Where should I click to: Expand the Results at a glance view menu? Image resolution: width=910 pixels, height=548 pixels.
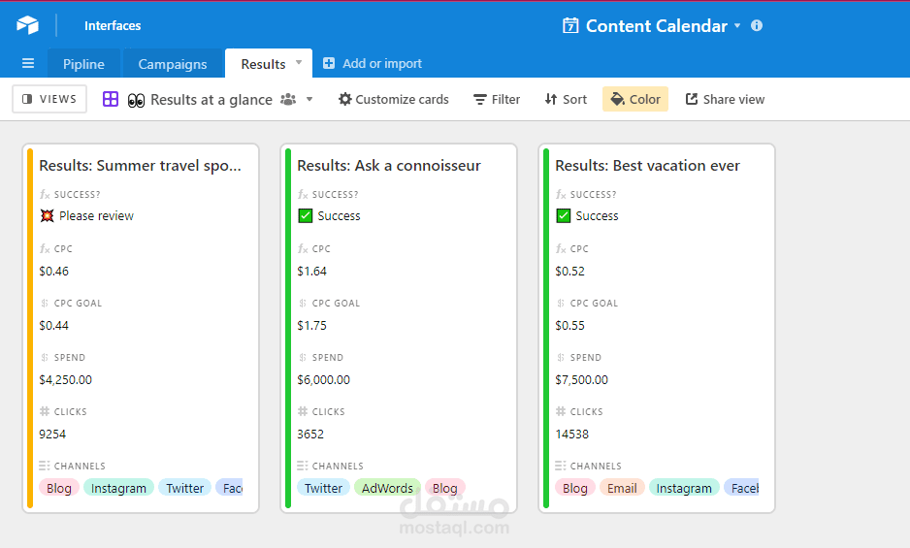point(309,99)
